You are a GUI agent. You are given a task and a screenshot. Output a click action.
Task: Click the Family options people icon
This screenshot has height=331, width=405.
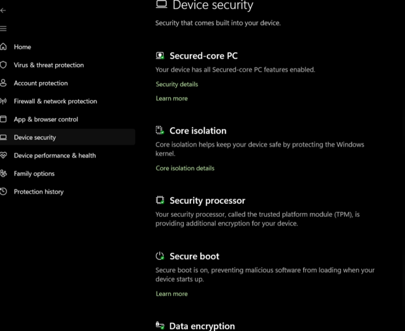pyautogui.click(x=3, y=173)
